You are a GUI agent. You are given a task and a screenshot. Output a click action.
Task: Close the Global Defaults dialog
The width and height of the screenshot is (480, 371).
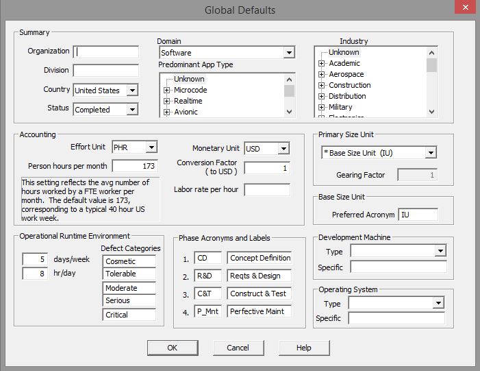466,7
